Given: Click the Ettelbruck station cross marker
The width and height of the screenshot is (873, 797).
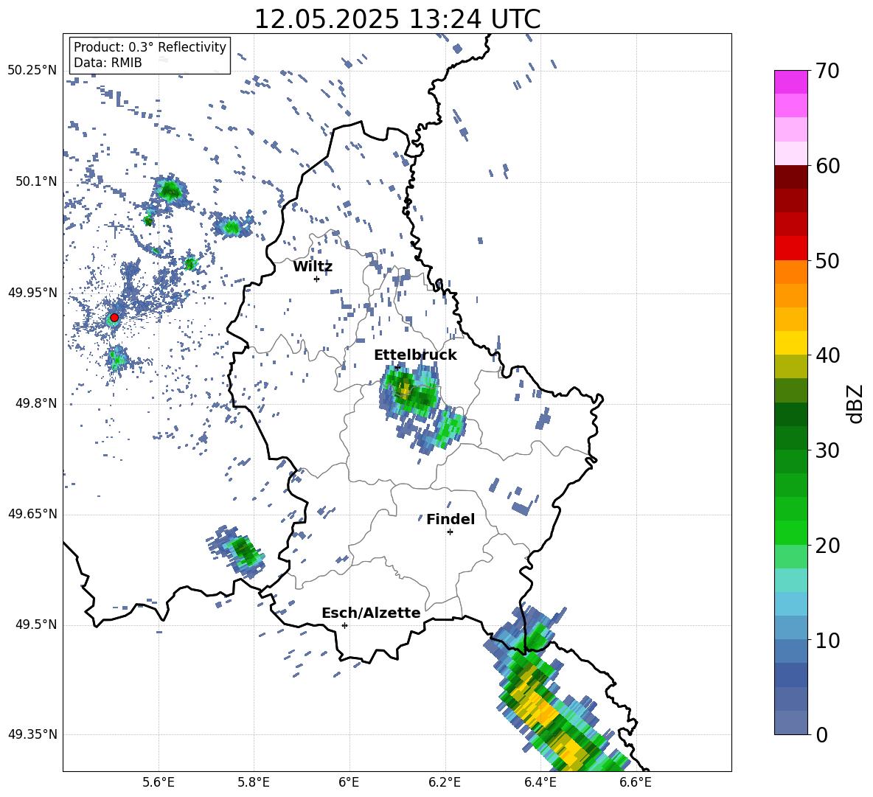Looking at the screenshot, I should click(397, 367).
